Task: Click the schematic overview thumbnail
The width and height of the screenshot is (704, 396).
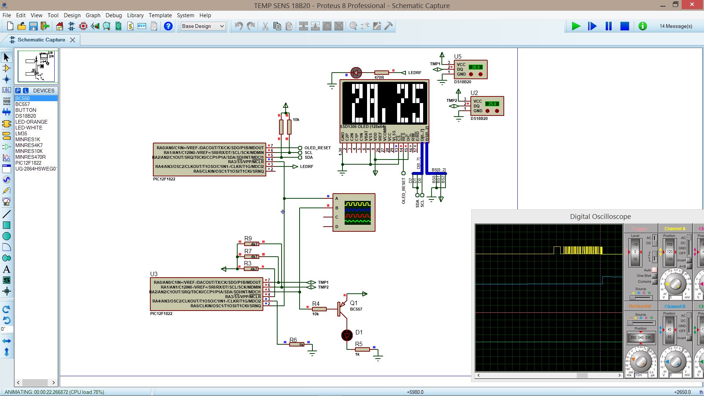Action: 36,66
